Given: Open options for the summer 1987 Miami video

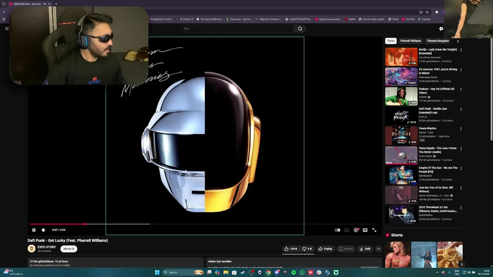Looking at the screenshot, I should click(461, 70).
